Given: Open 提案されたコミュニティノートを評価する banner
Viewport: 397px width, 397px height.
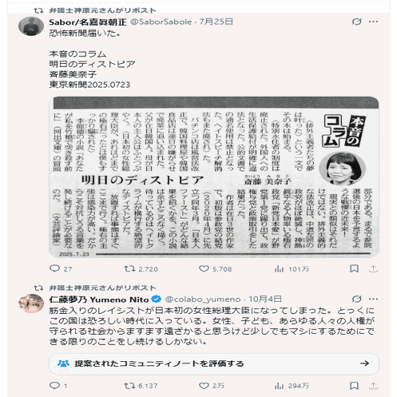Looking at the screenshot, I should coord(214,363).
